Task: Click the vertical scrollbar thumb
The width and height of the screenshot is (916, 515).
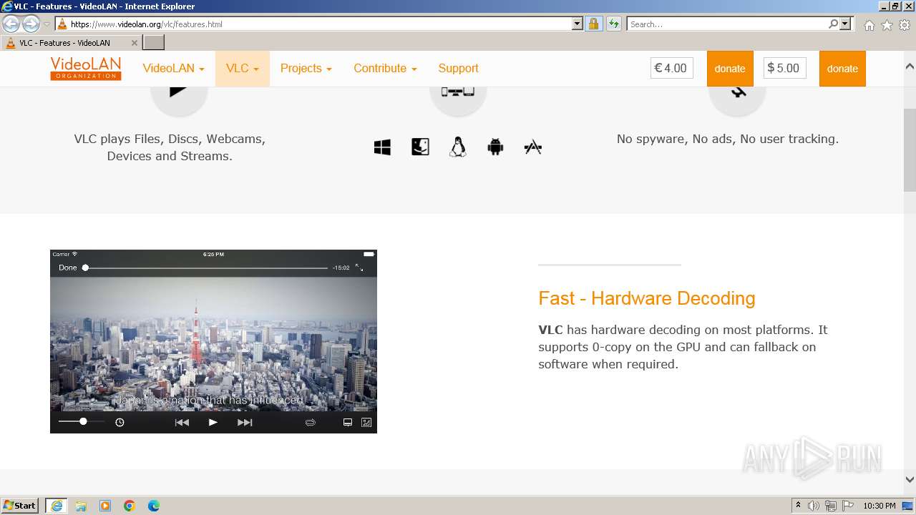Action: (x=910, y=150)
